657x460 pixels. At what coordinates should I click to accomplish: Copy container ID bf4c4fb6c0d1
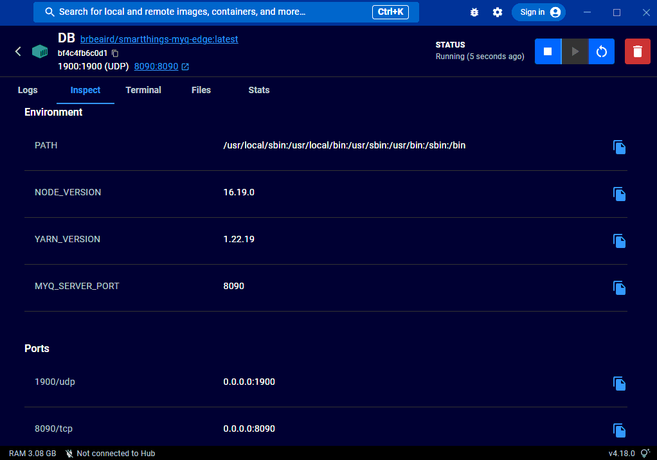(x=115, y=53)
